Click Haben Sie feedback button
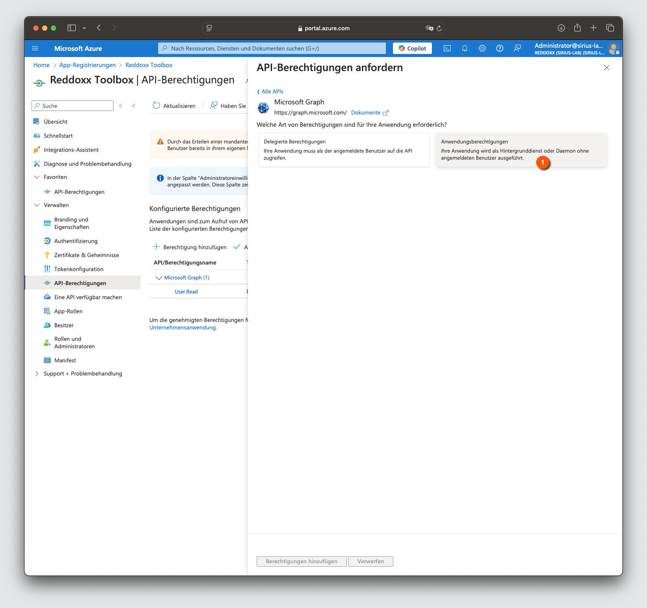This screenshot has width=647, height=608. pyautogui.click(x=228, y=106)
